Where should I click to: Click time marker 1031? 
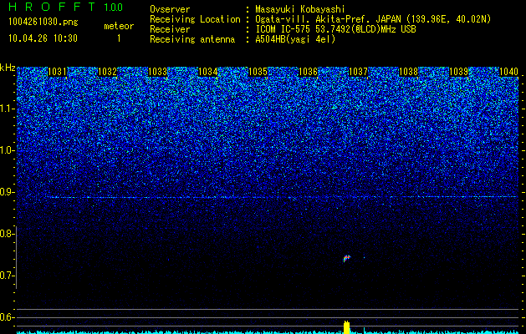click(x=57, y=72)
